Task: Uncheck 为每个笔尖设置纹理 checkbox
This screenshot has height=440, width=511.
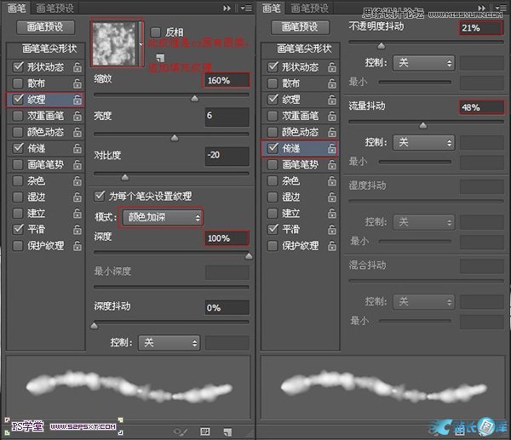Action: [x=100, y=196]
